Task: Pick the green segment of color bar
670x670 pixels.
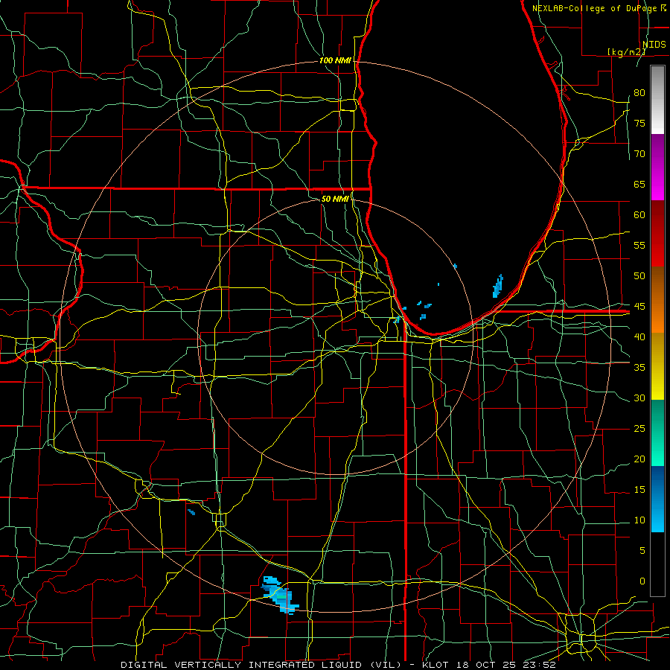Action: click(x=657, y=433)
